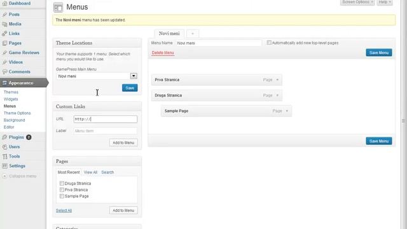Click Add to Menu in Pages box
407x229 pixels.
point(123,211)
